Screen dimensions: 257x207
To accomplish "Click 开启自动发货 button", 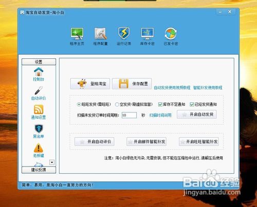I will click(x=197, y=114).
